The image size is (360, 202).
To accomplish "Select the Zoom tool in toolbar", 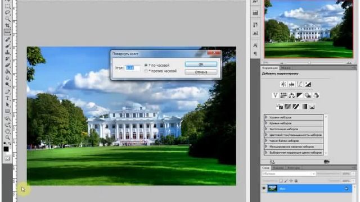I will [x=7, y=137].
